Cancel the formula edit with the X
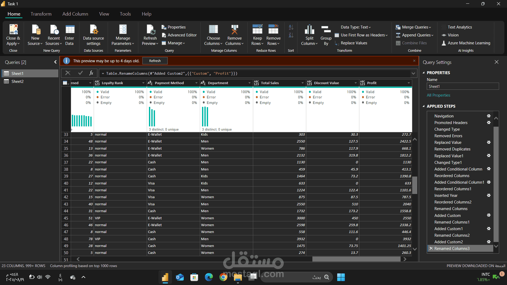The height and width of the screenshot is (285, 507). pos(68,73)
